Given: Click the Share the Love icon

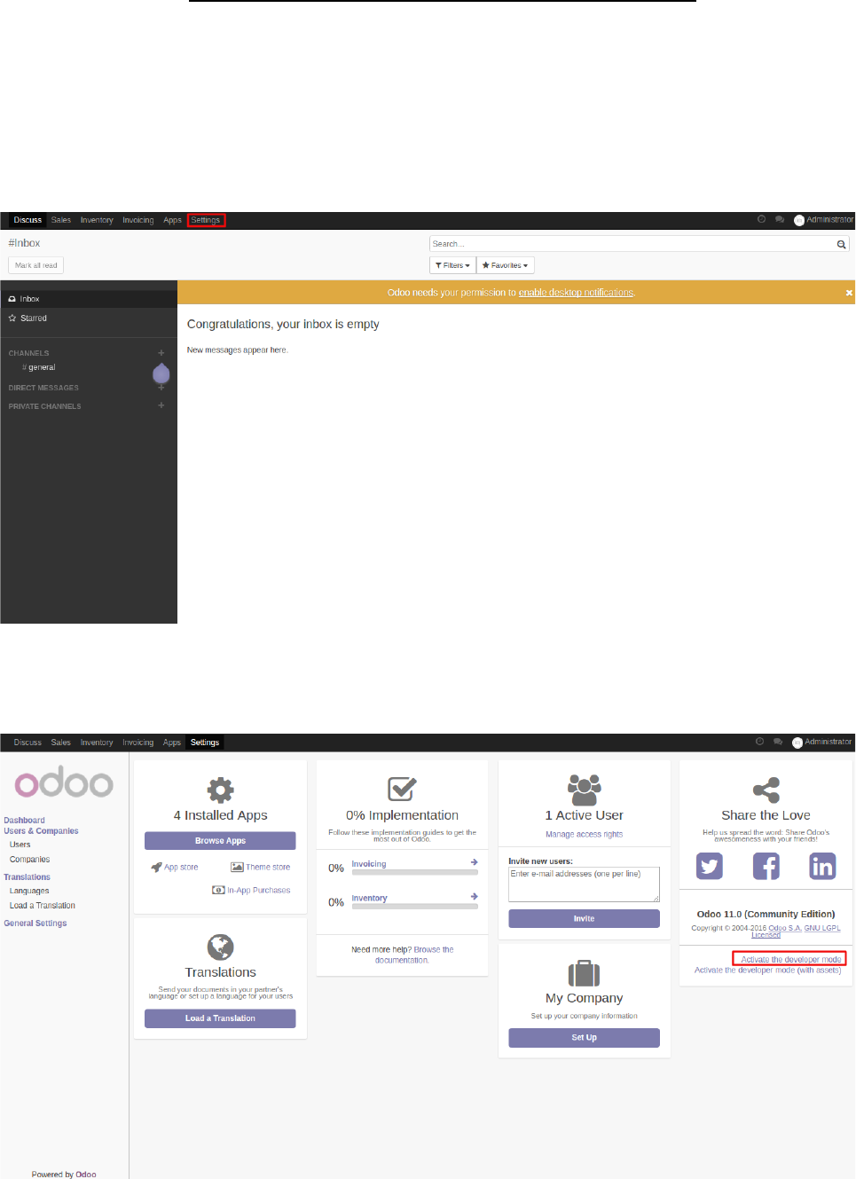Looking at the screenshot, I should coord(766,790).
